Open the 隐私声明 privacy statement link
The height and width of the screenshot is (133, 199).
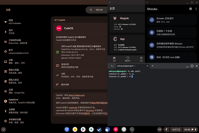(95, 103)
